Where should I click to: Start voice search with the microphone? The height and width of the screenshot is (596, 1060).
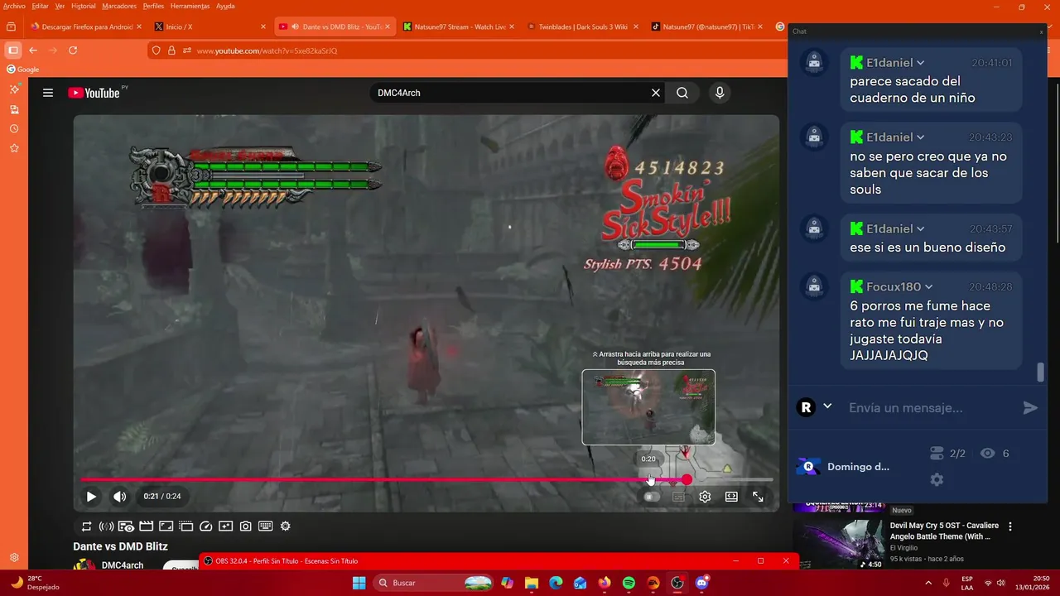pos(720,93)
